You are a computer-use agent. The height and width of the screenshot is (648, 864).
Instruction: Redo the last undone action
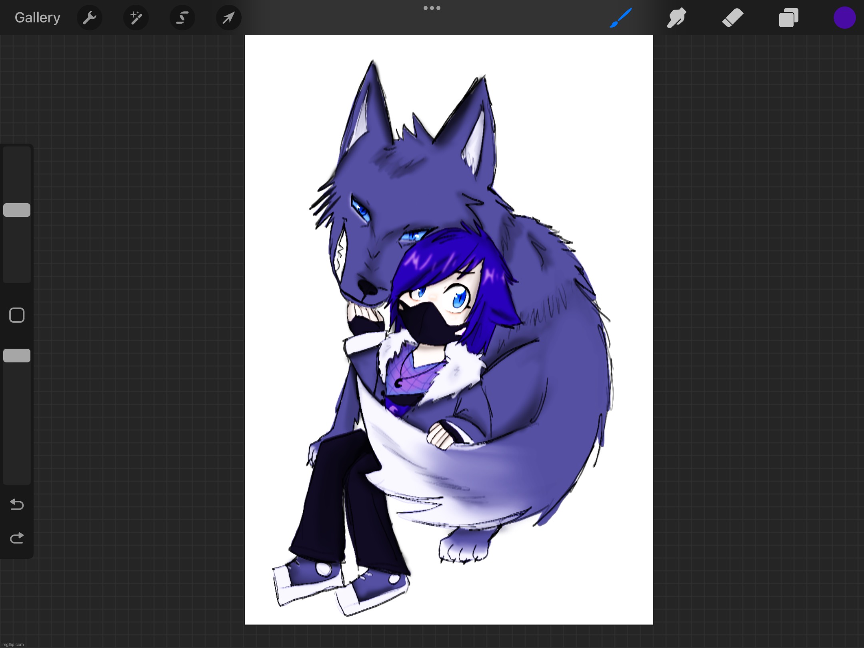17,538
